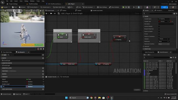Collapse the Default Value section
This screenshot has height=100, width=178.
[x=144, y=49]
